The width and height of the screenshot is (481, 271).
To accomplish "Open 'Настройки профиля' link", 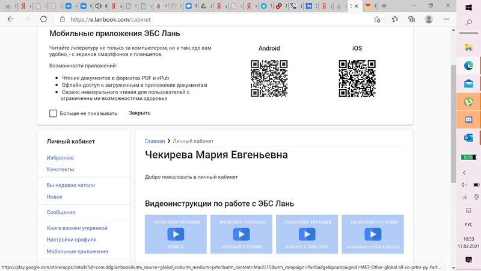I will point(72,240).
